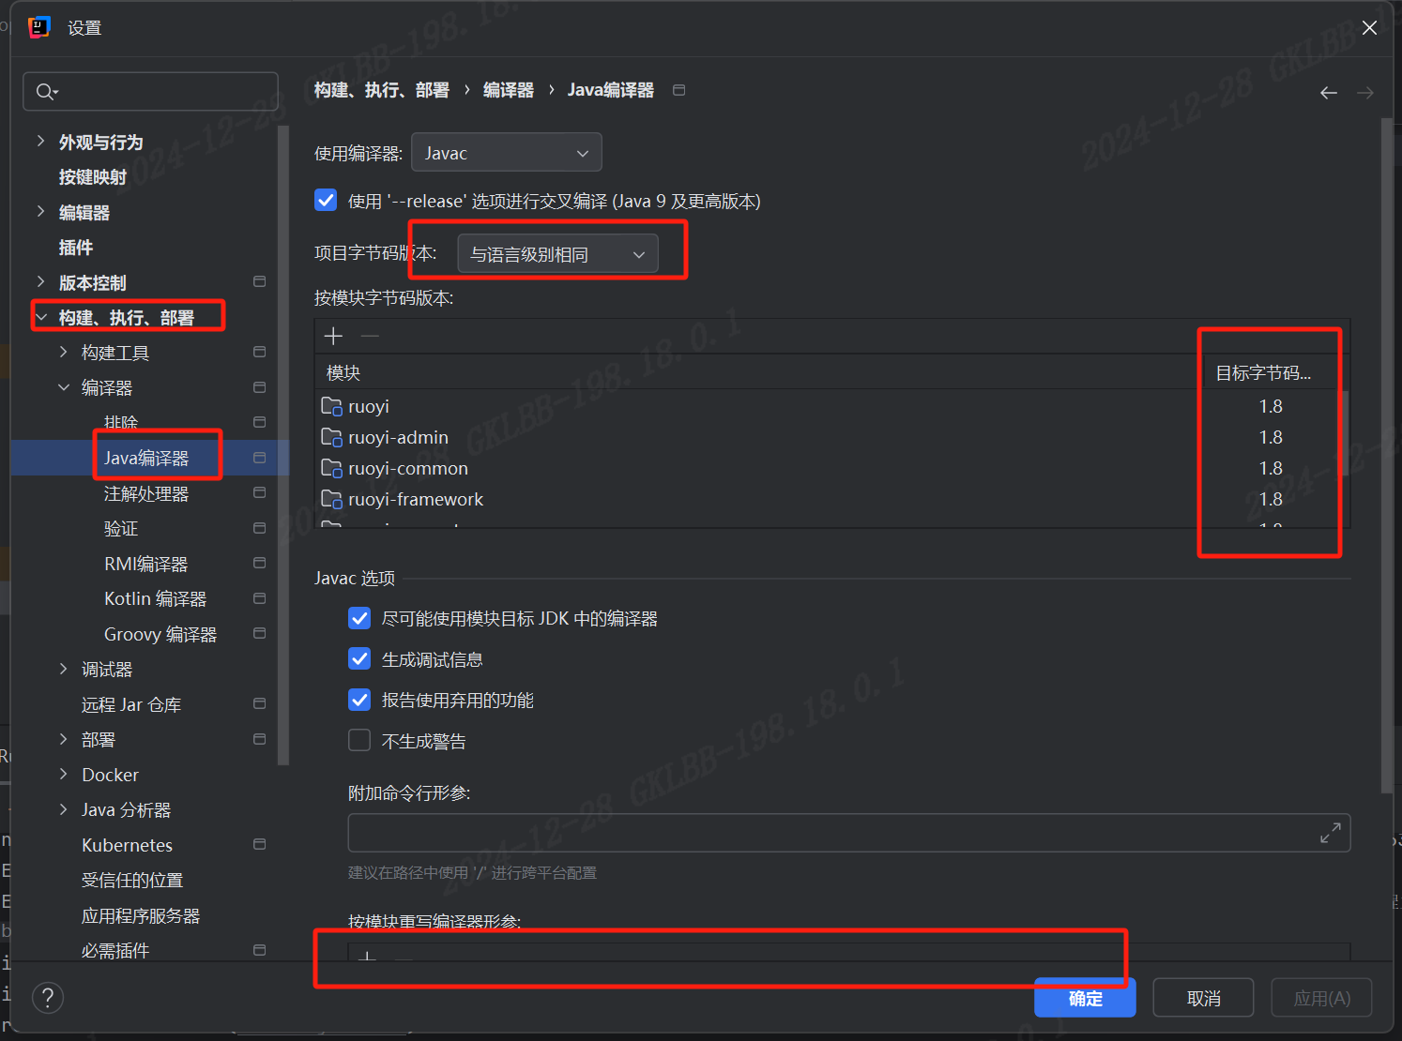
Task: Confirm settings with the 确定 button
Action: click(1085, 998)
